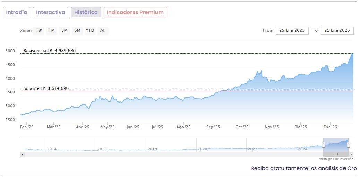Select the Histórica tab

click(x=86, y=12)
